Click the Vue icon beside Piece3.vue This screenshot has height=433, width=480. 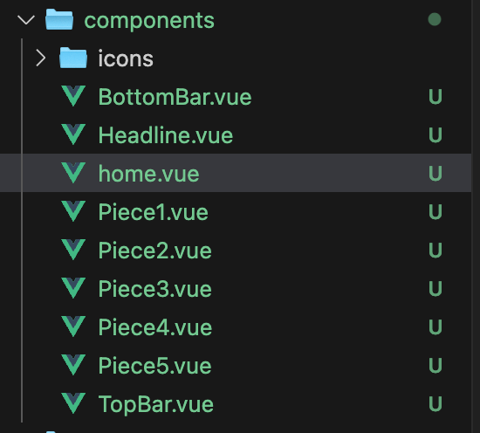click(x=73, y=288)
